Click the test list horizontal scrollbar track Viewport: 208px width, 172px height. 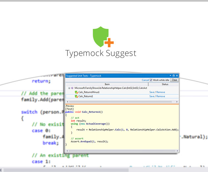(x=120, y=102)
